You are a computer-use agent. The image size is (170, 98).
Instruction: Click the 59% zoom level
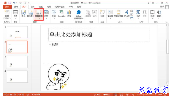(x=160, y=95)
